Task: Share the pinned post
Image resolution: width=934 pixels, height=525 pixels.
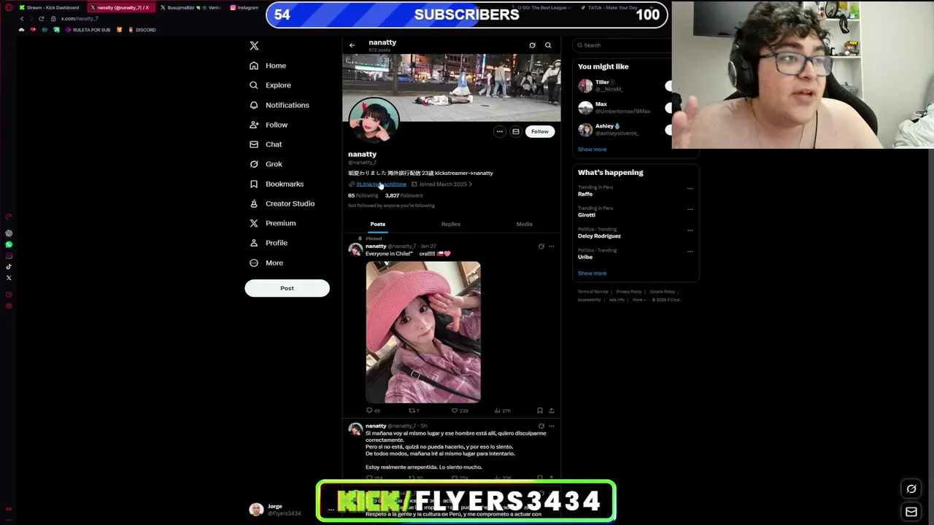Action: click(551, 411)
